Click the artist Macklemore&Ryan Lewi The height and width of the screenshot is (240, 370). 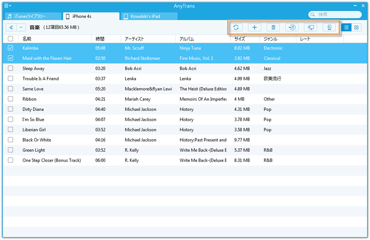click(148, 89)
